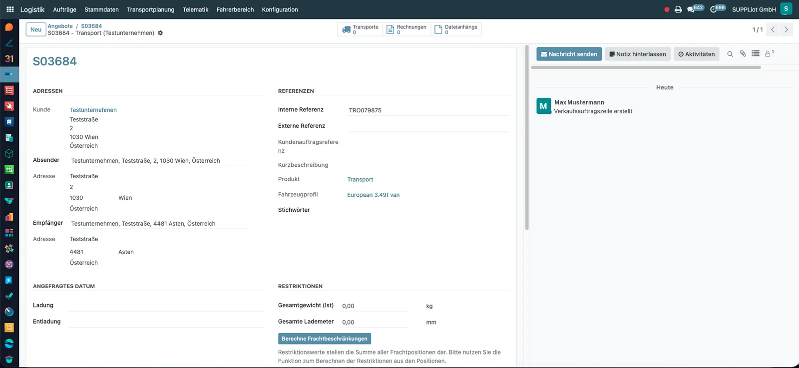Click the gear icon next to the record title
Viewport: 799px width, 368px height.
(x=160, y=33)
